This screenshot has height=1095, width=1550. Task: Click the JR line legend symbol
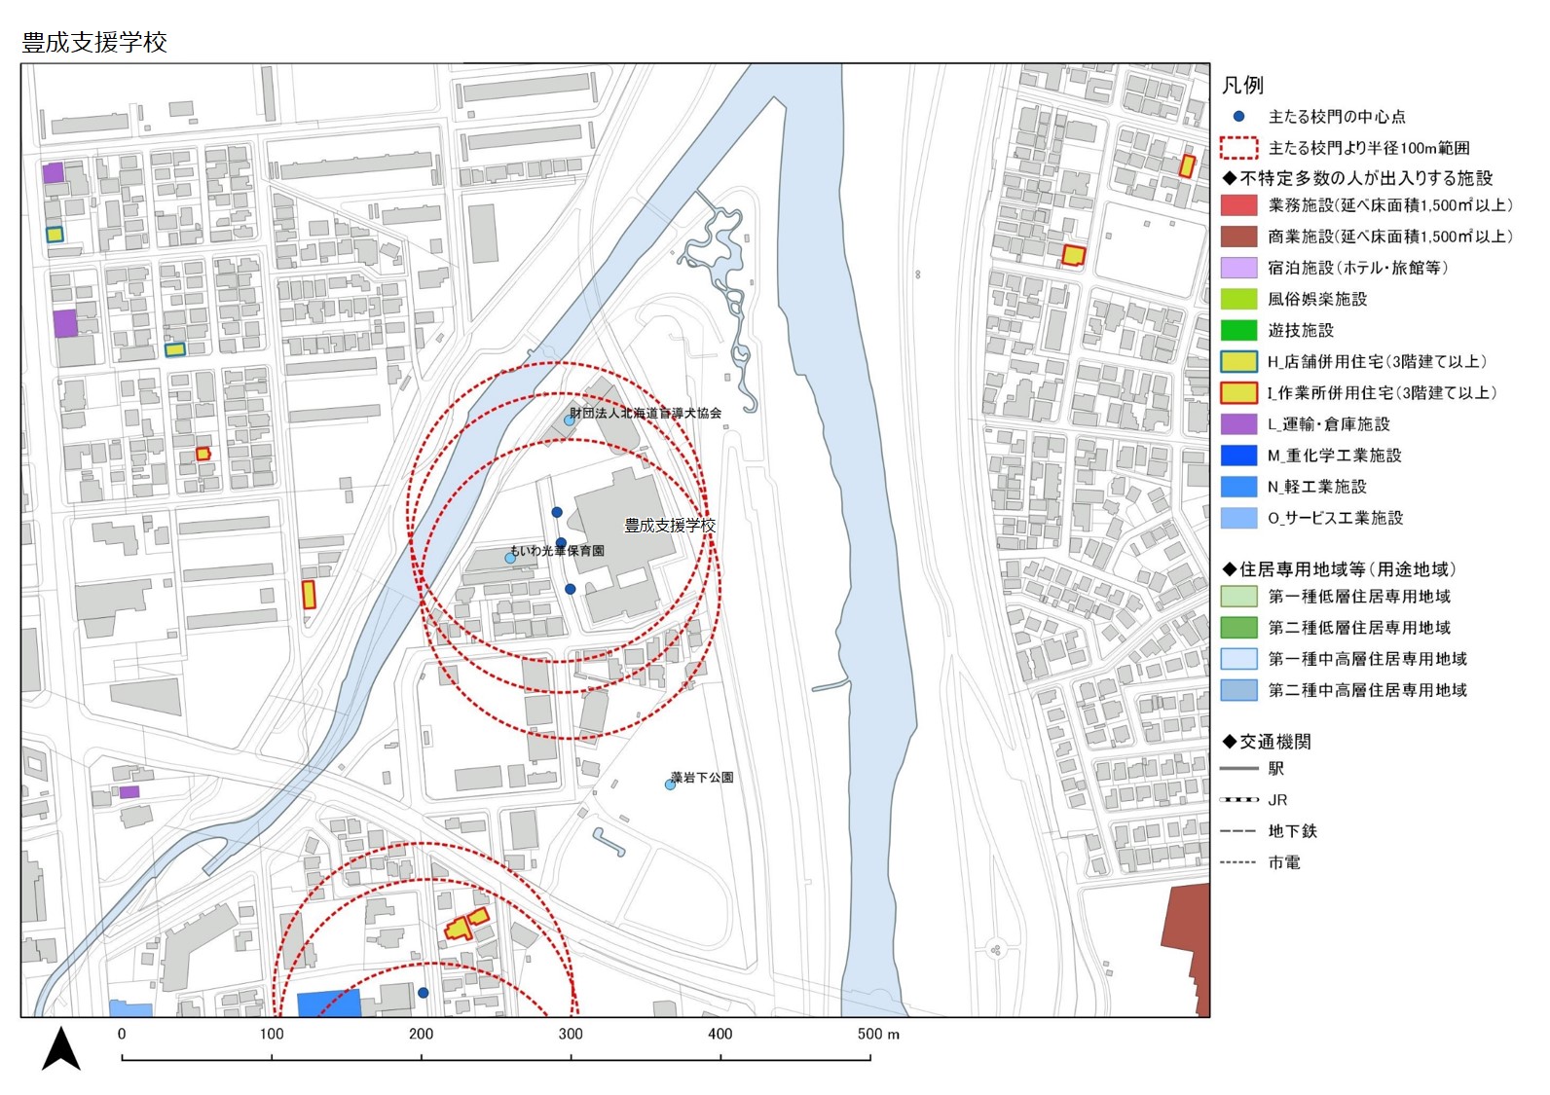click(1238, 799)
